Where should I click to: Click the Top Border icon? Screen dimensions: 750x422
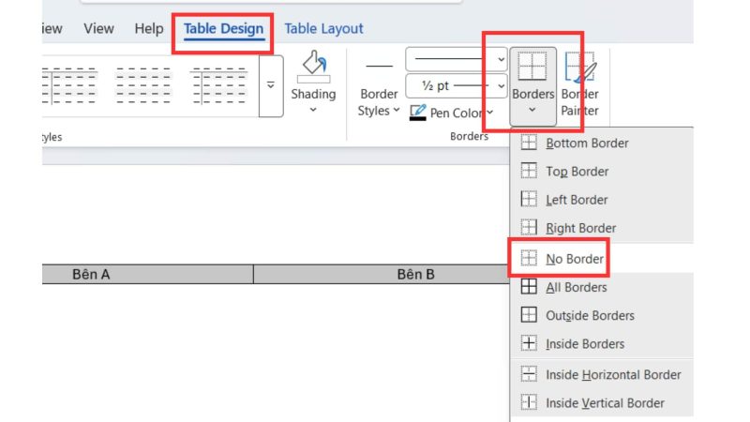click(x=529, y=171)
